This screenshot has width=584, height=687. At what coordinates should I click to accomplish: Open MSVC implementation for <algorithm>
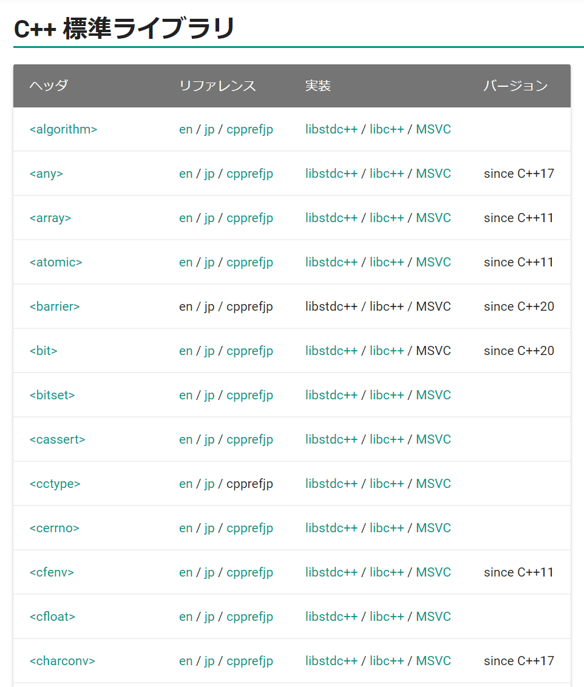click(433, 129)
